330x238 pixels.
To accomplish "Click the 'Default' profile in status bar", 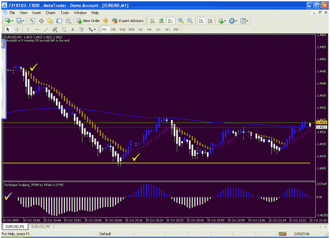I will (105, 234).
